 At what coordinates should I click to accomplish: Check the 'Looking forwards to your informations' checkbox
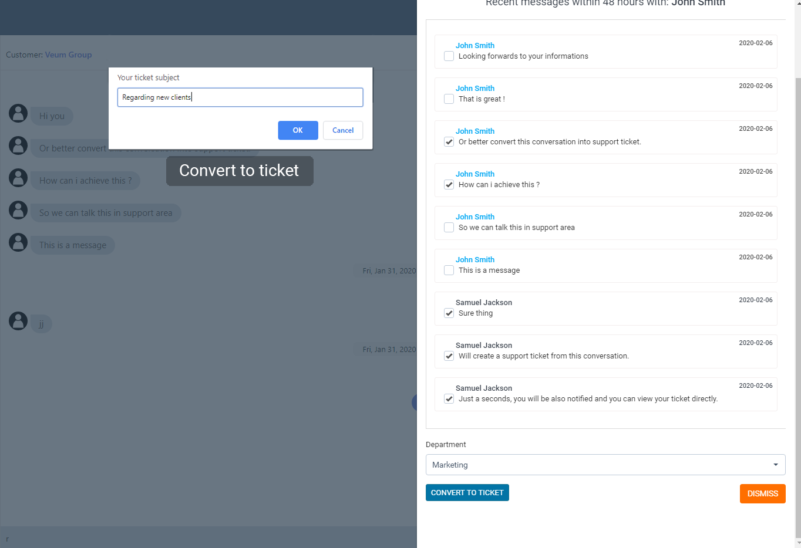(449, 56)
